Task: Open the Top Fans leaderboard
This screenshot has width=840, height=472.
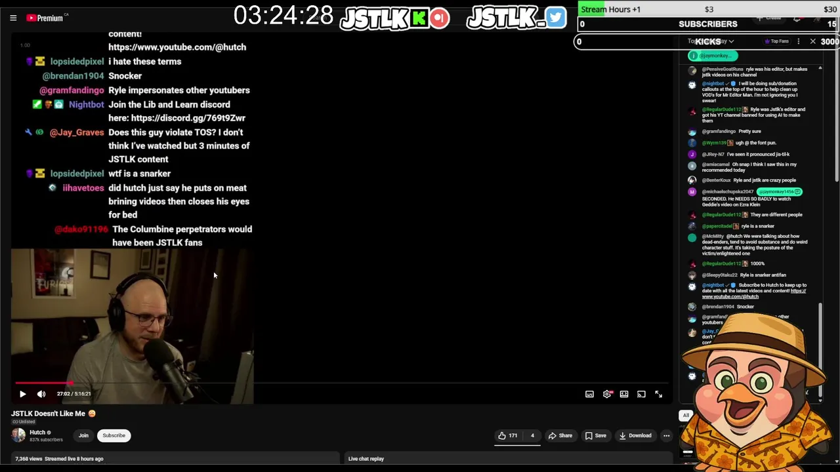Action: point(776,41)
